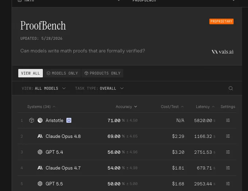Click the 5820.00 latency value
Image resolution: width=248 pixels, height=191 pixels.
pyautogui.click(x=203, y=121)
